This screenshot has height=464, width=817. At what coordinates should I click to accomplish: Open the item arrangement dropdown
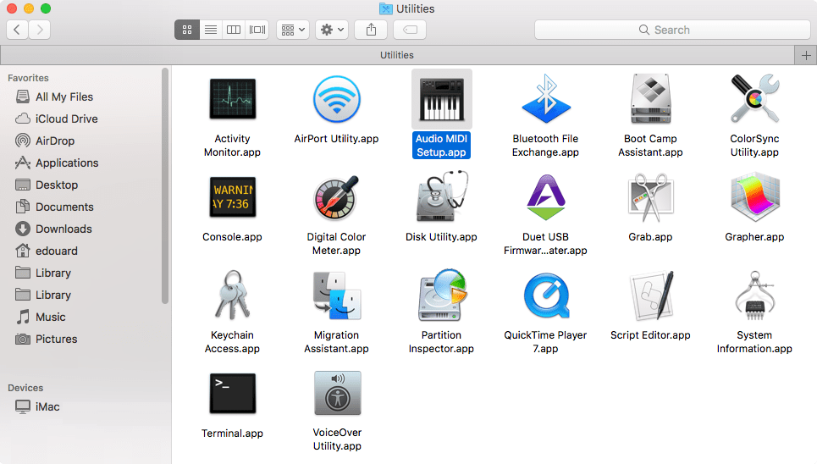[293, 30]
